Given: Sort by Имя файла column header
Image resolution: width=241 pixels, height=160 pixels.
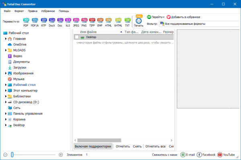Looking at the screenshot, I should point(98,32).
